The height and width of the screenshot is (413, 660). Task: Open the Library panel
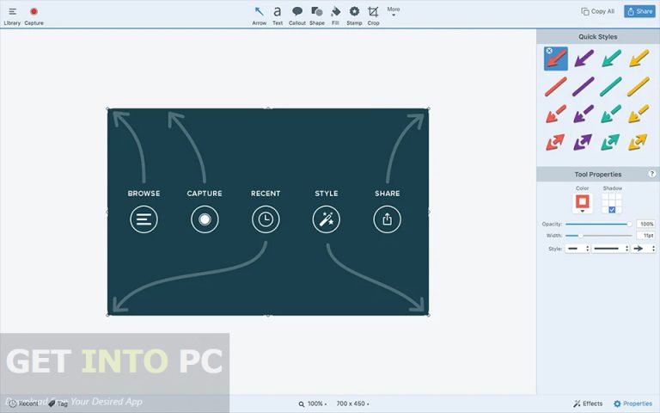[x=12, y=16]
